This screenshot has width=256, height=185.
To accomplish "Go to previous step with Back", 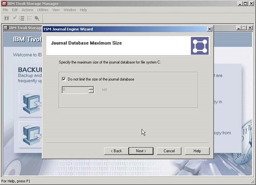I will pyautogui.click(x=116, y=151).
